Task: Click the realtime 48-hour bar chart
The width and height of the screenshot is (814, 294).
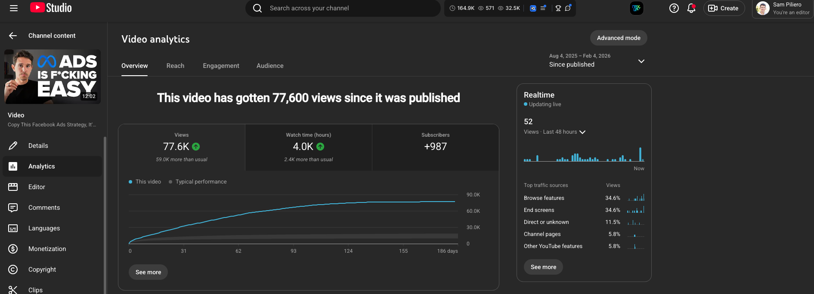Action: [x=584, y=154]
